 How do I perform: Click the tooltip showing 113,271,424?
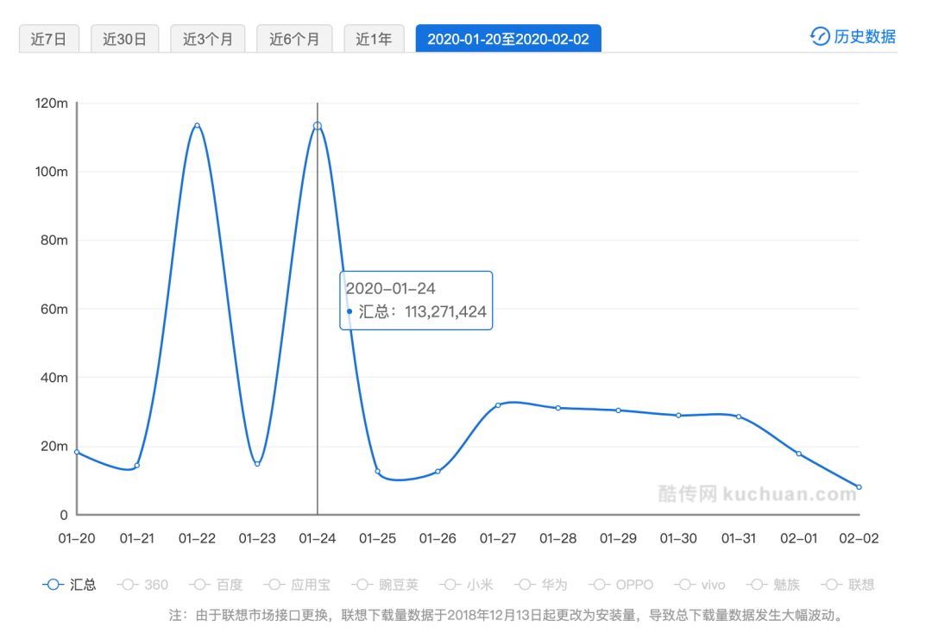[x=418, y=299]
